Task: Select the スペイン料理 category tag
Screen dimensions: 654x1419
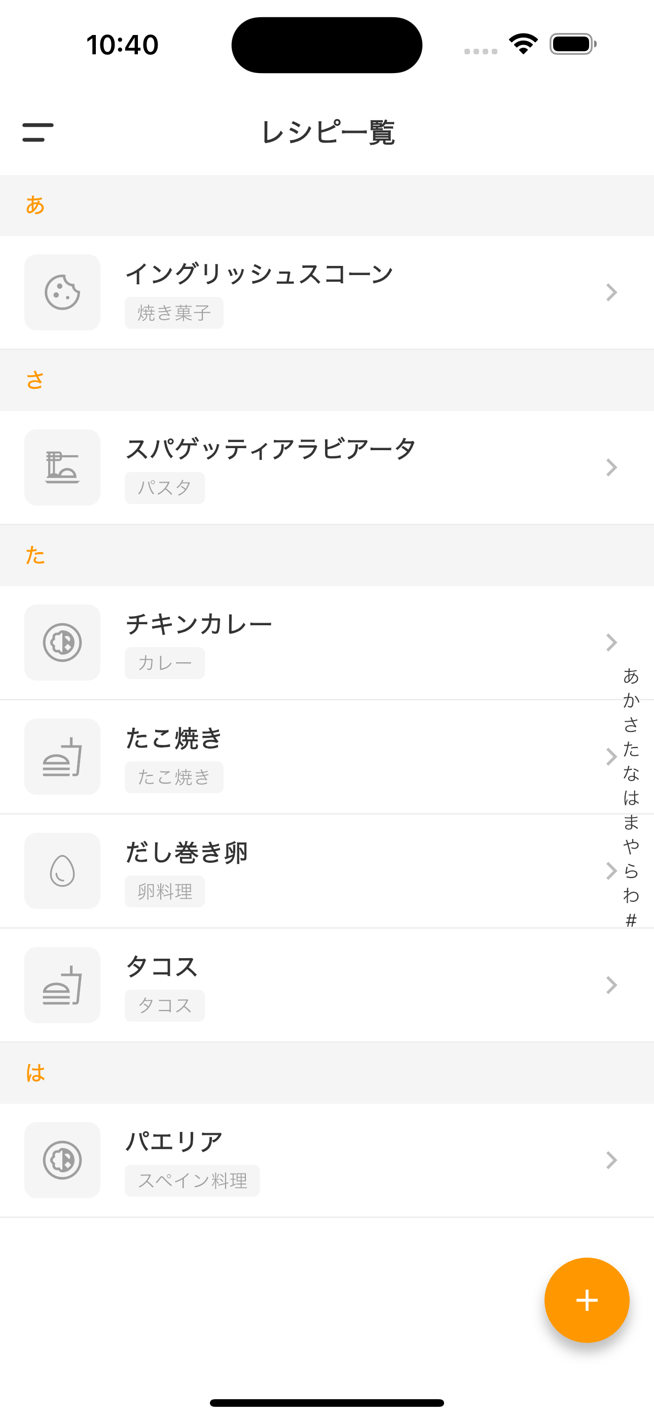Action: [x=192, y=1180]
